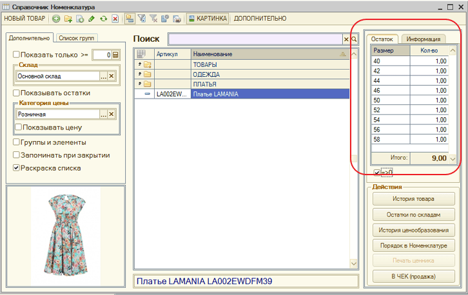Click inside the Поиск search field
Viewport: 468px width, 295px height.
click(255, 39)
